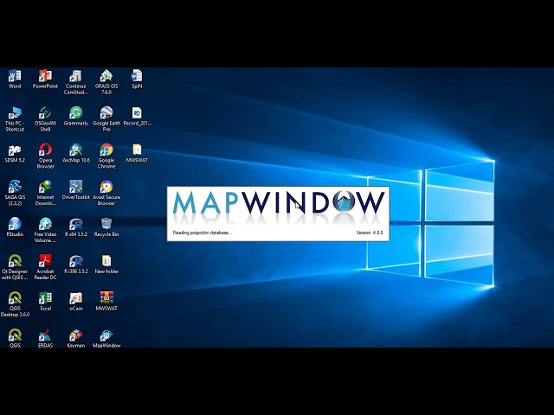Viewport: 554px width, 415px height.
Task: Click the Opera Browser icon
Action: (45, 156)
